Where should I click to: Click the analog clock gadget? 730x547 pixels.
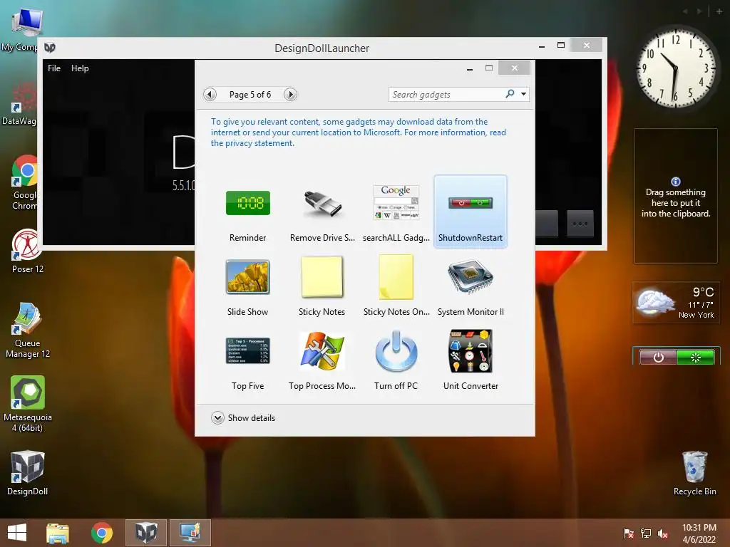tap(676, 68)
